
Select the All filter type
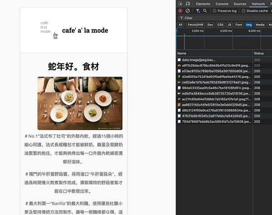point(180,24)
